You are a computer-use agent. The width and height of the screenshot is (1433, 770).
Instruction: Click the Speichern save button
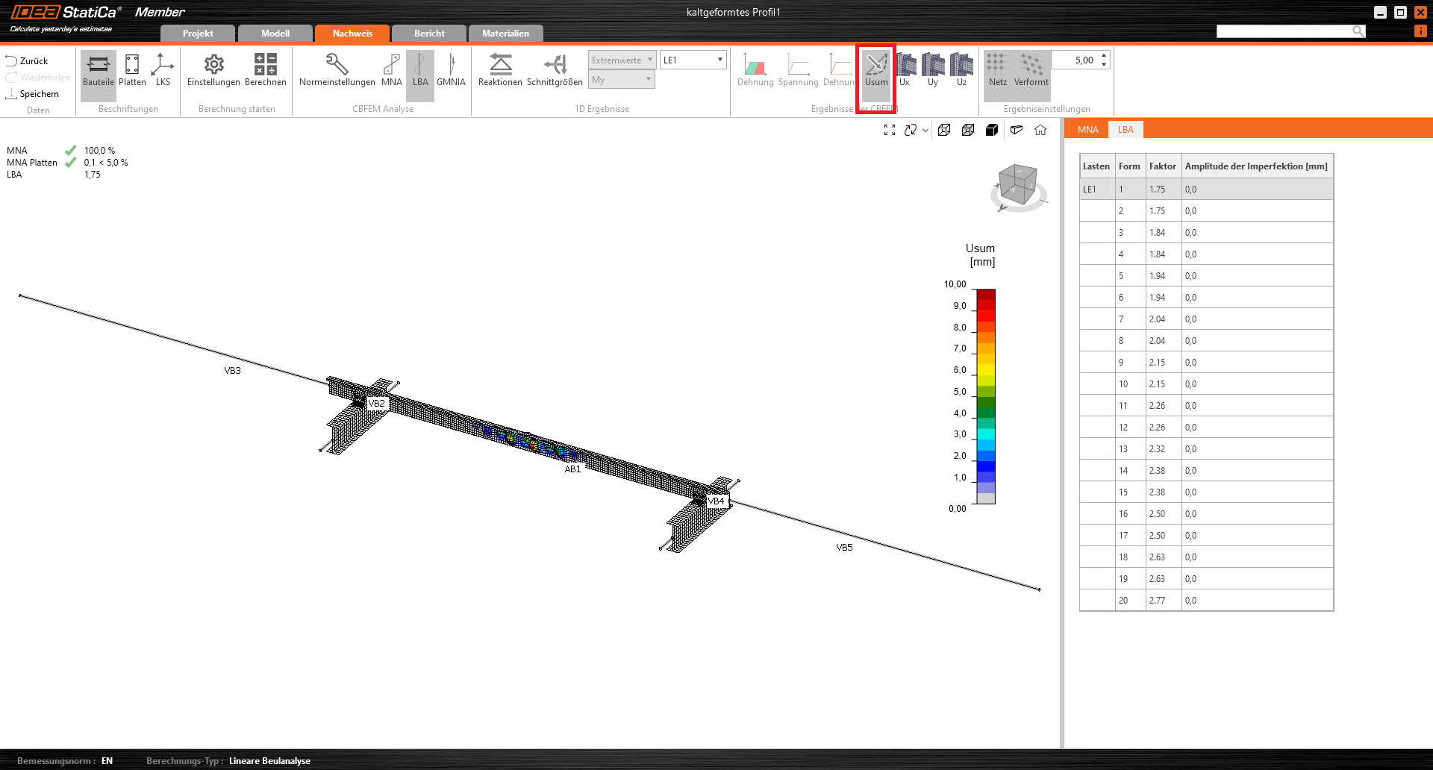point(33,94)
